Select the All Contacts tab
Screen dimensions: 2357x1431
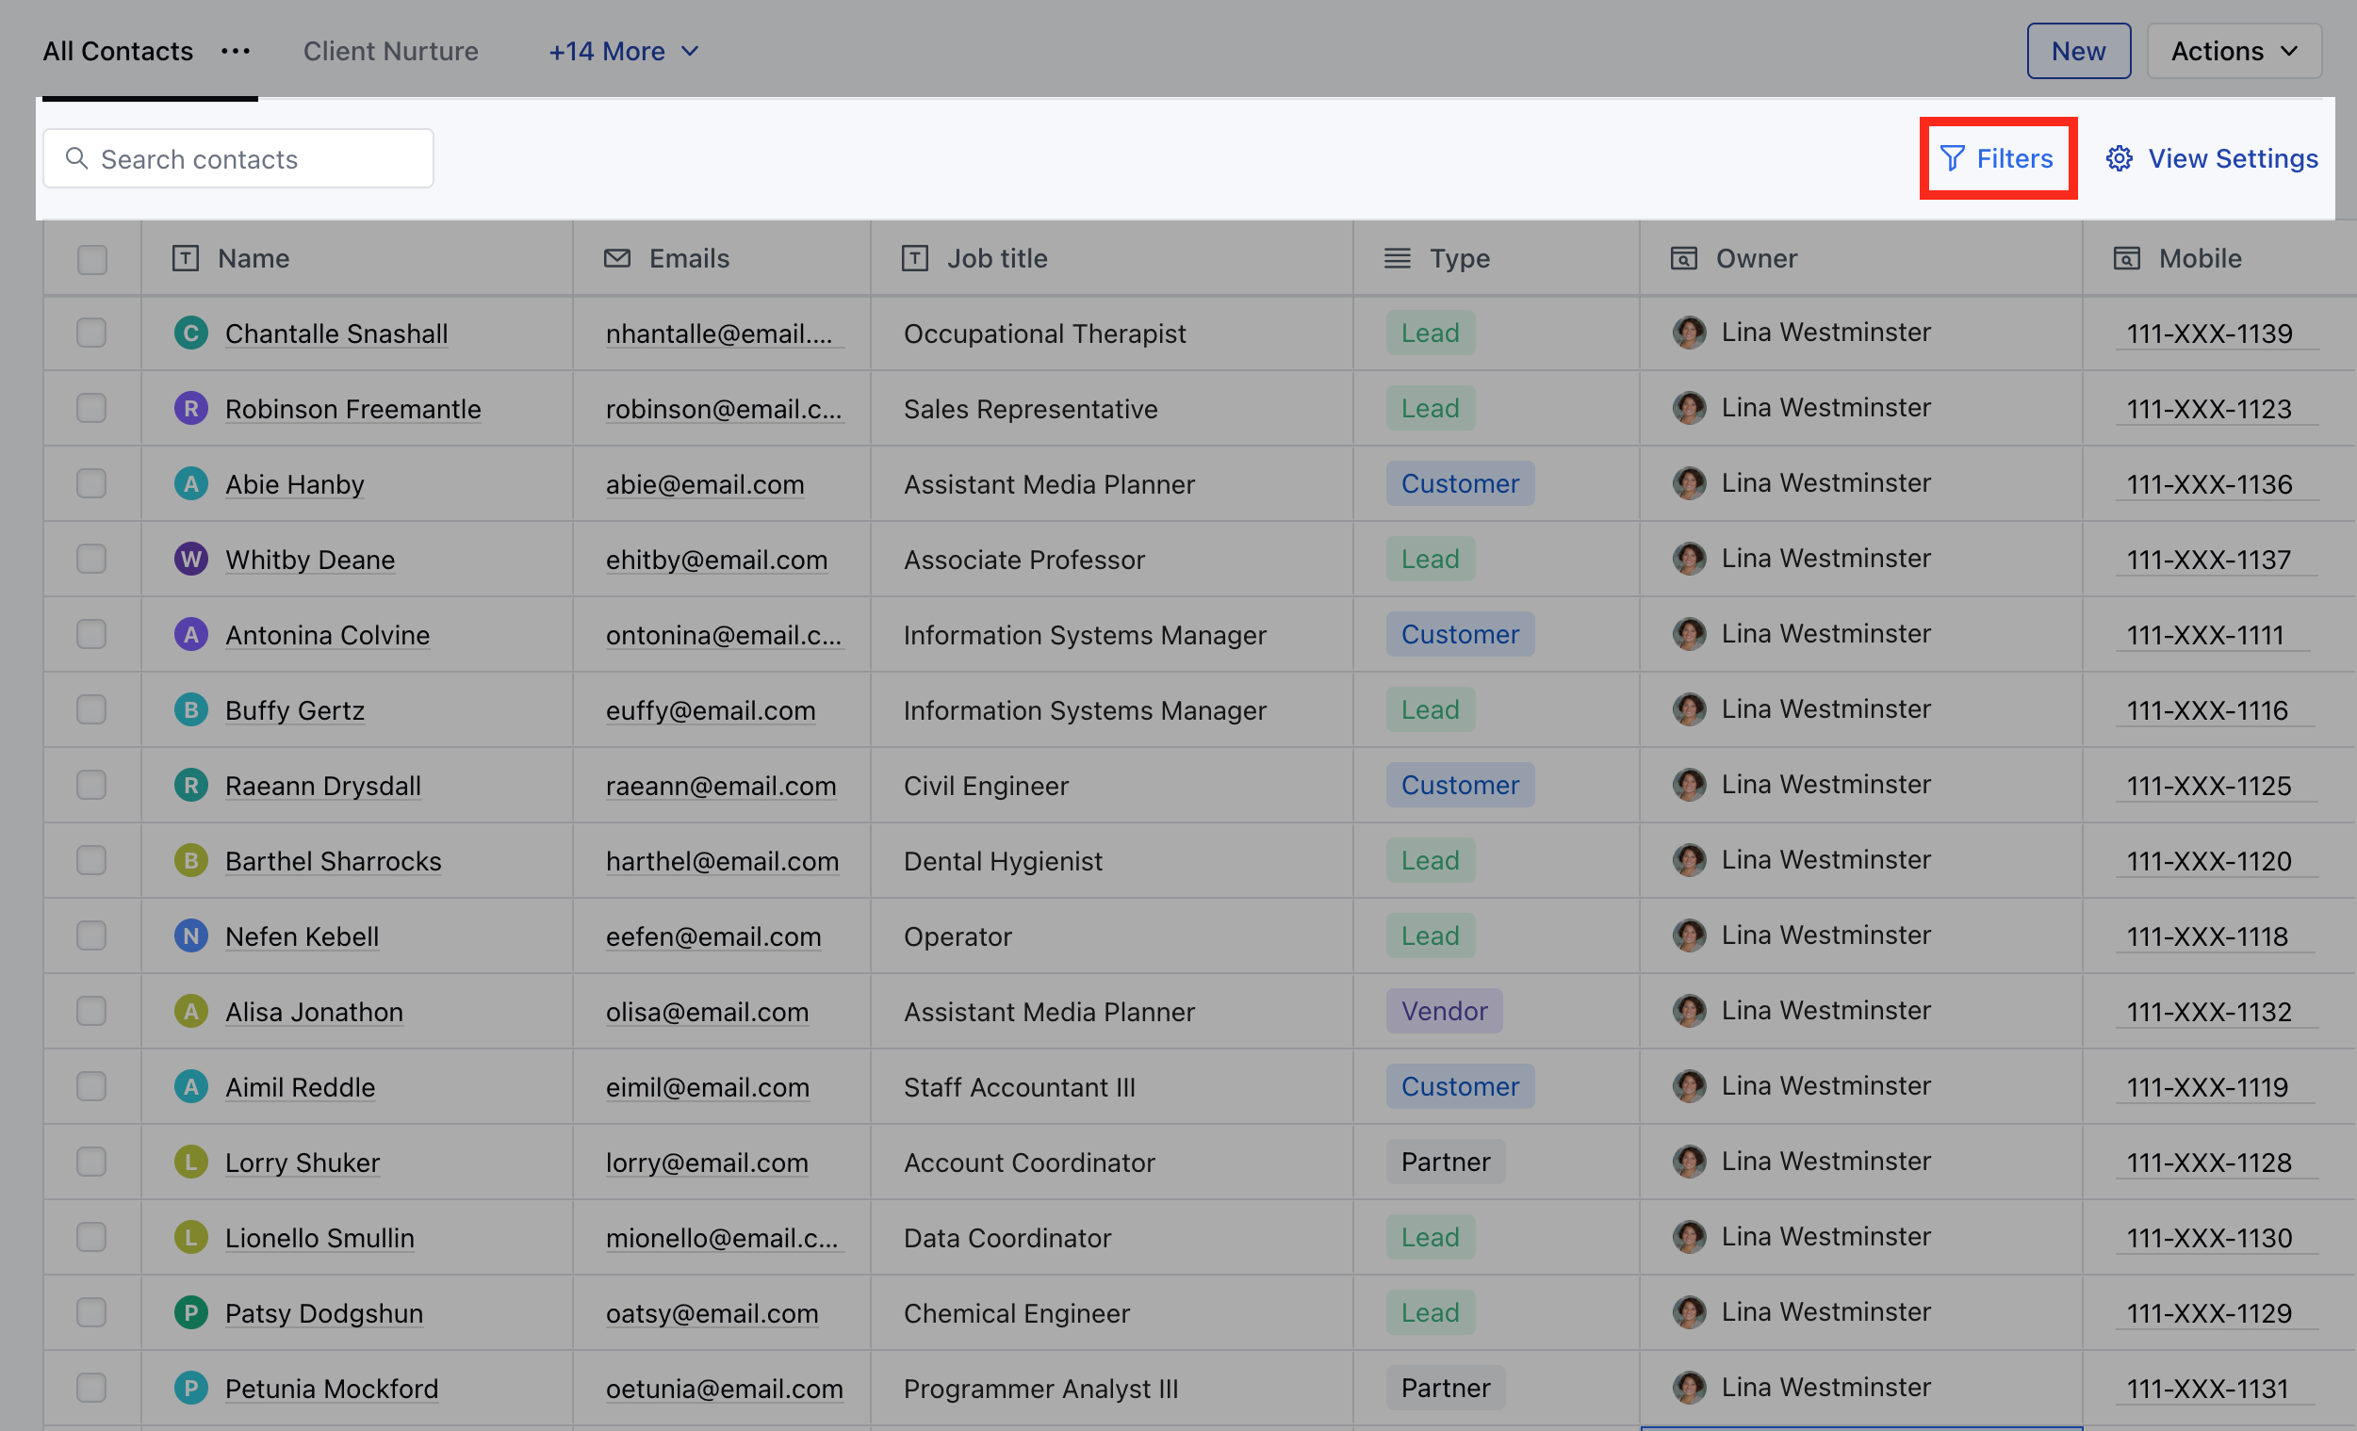pyautogui.click(x=118, y=51)
